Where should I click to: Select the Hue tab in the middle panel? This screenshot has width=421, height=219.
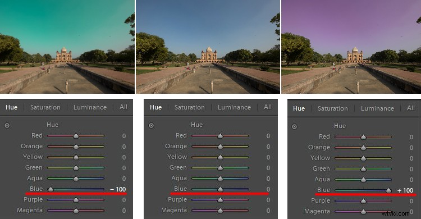[155, 107]
